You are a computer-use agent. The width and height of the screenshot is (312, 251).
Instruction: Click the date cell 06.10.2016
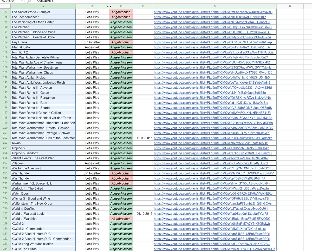pos(143,214)
